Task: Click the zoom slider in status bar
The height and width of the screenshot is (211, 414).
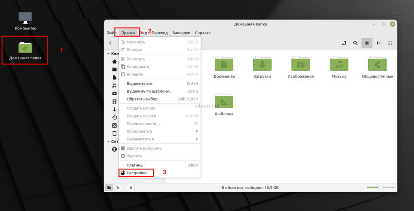Action: point(380,188)
